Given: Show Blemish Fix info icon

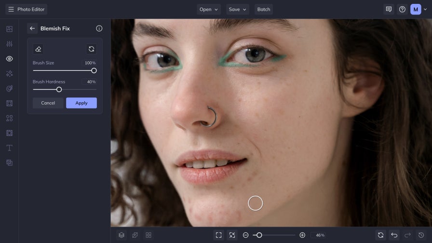Looking at the screenshot, I should tap(99, 28).
